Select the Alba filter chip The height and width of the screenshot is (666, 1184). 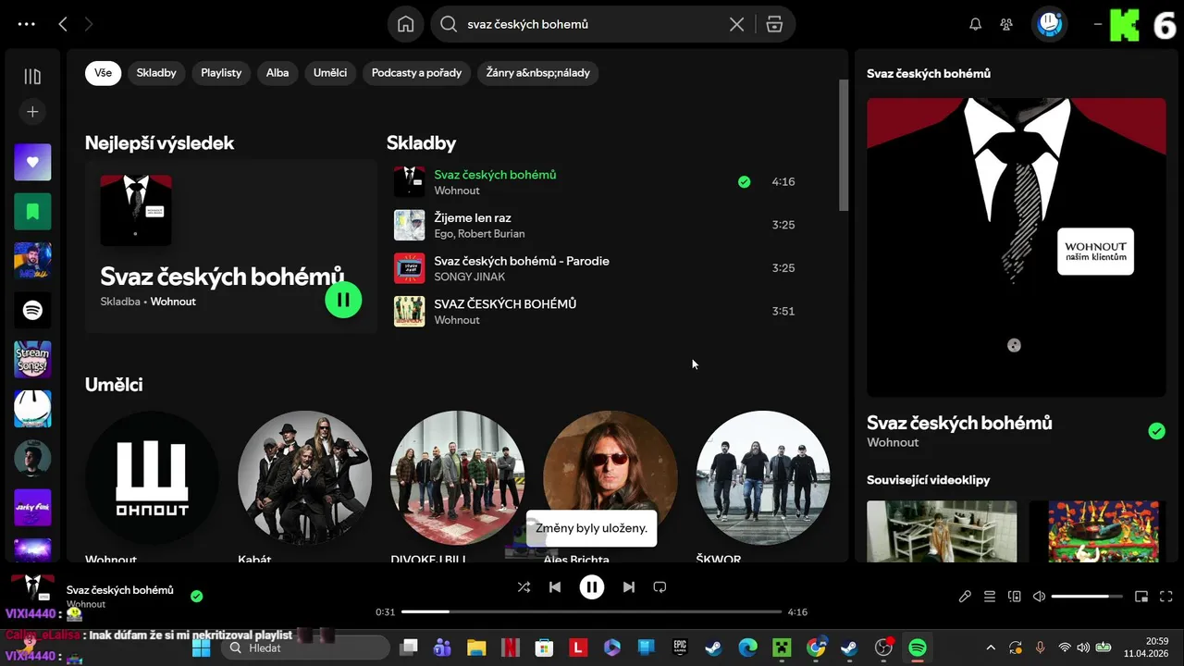coord(277,73)
